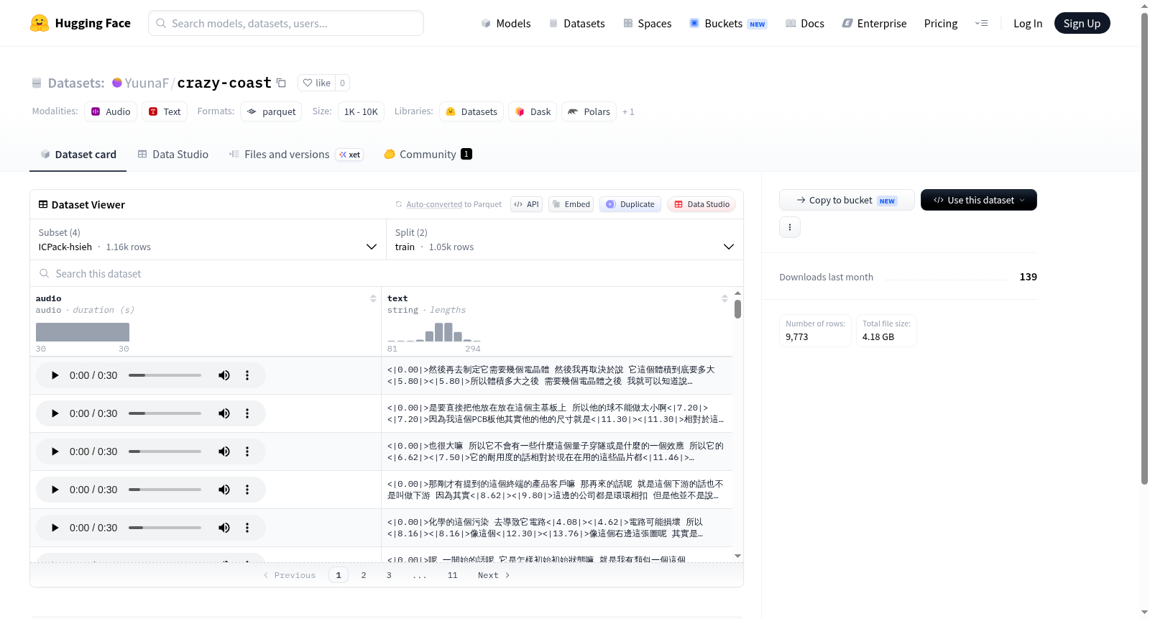Click the audio duration histogram bar
Screen dimensions: 1150x619
tap(83, 332)
